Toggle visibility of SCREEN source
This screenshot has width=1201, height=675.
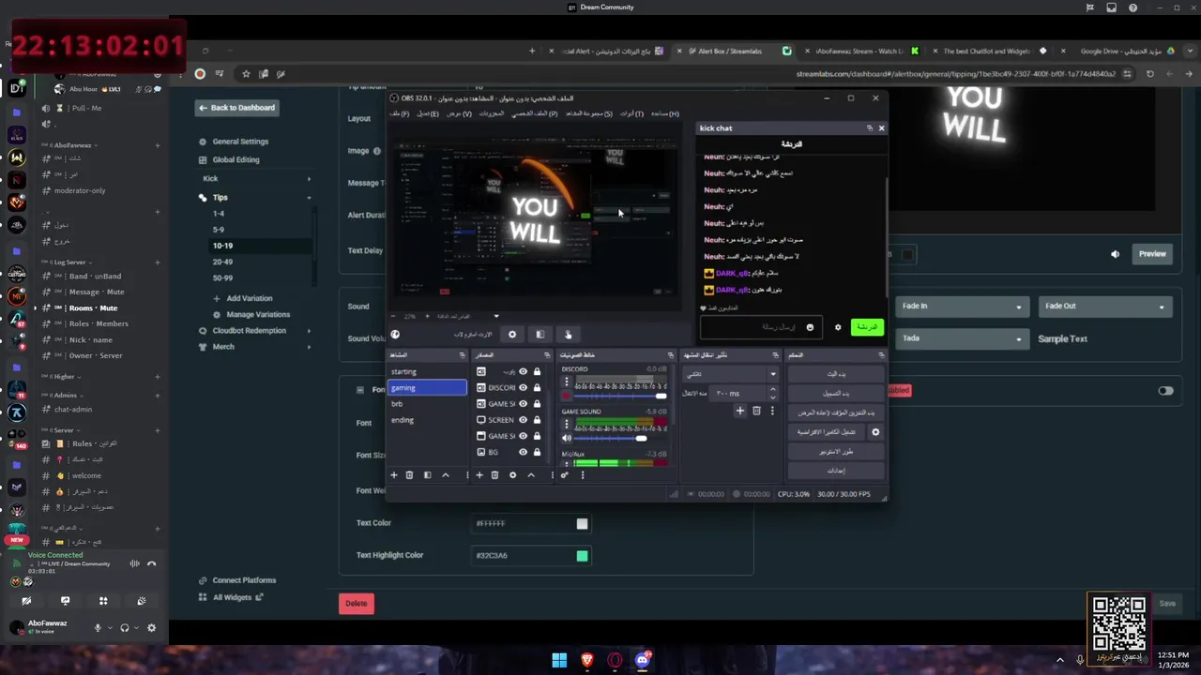click(x=524, y=420)
